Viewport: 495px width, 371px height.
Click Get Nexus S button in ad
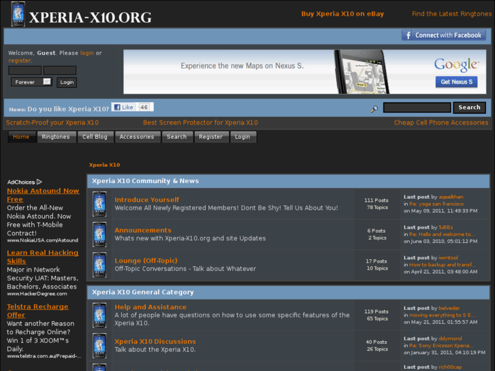[x=456, y=82]
